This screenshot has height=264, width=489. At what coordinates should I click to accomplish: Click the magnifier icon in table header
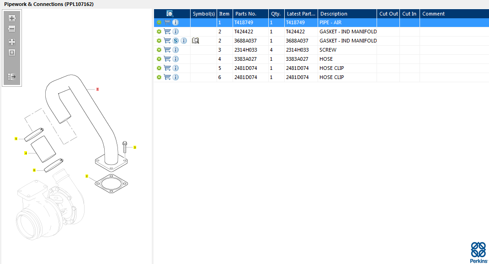point(170,14)
